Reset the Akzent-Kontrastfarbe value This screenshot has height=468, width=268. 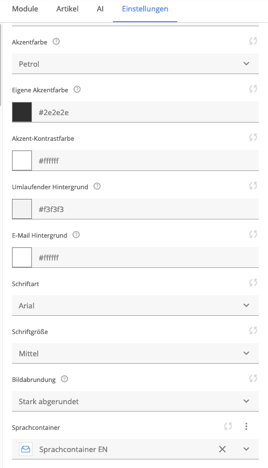[x=253, y=137]
